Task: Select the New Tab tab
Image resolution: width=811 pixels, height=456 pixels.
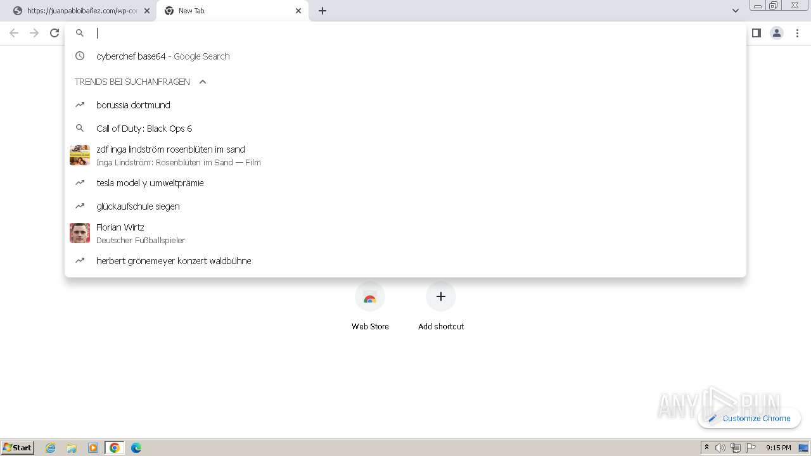Action: pyautogui.click(x=233, y=11)
